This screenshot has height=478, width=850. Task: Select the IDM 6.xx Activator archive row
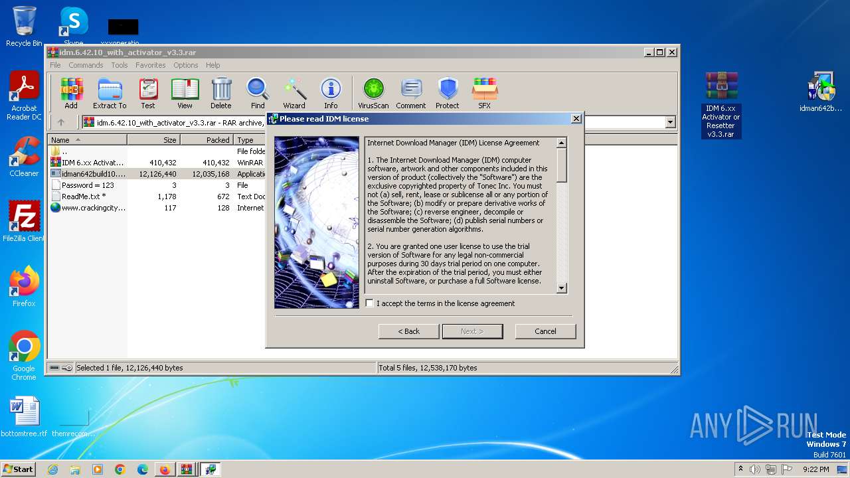pos(157,163)
